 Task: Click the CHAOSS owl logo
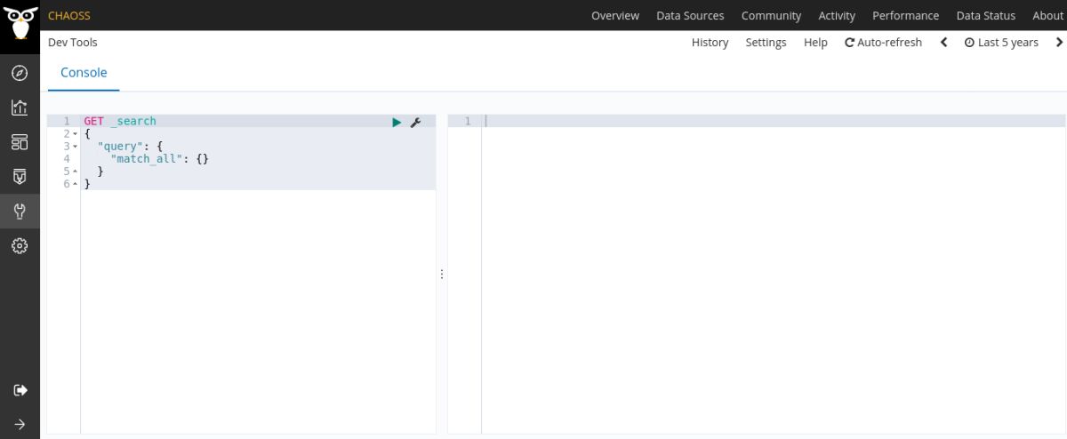point(20,22)
